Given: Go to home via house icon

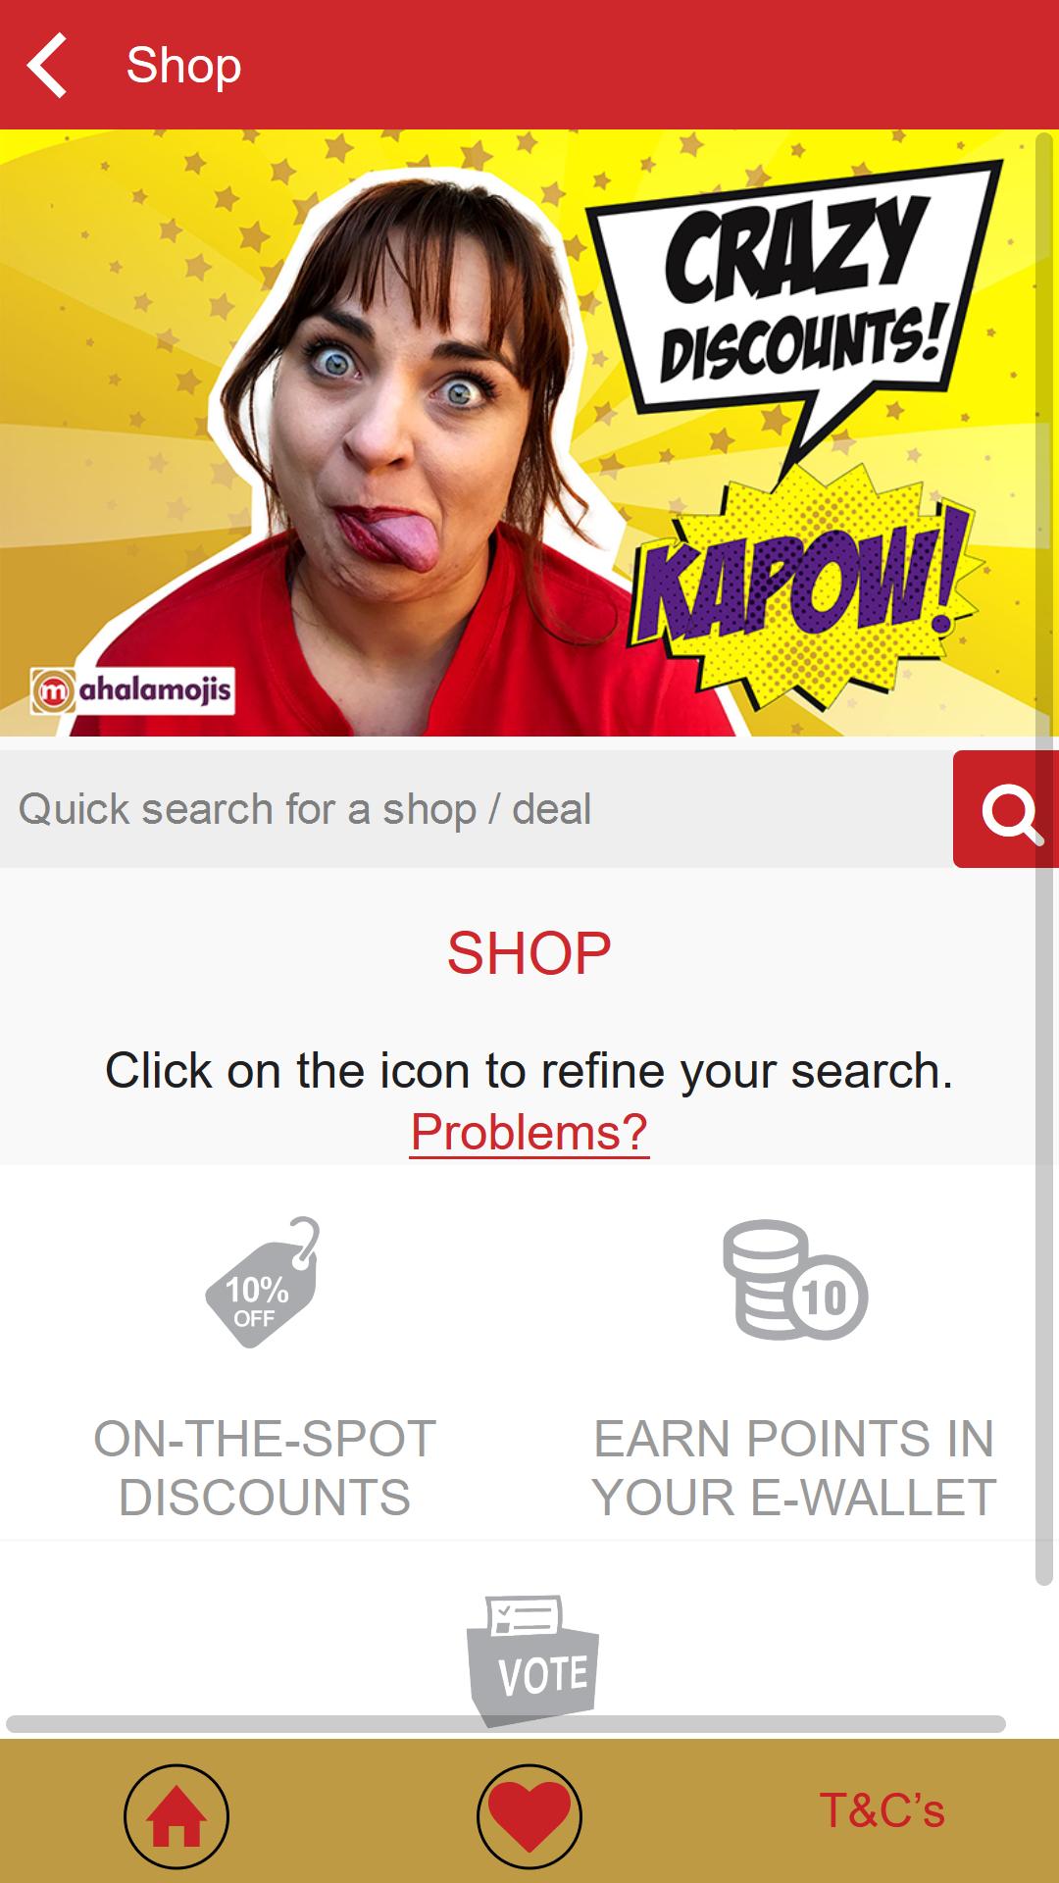Looking at the screenshot, I should point(176,1816).
